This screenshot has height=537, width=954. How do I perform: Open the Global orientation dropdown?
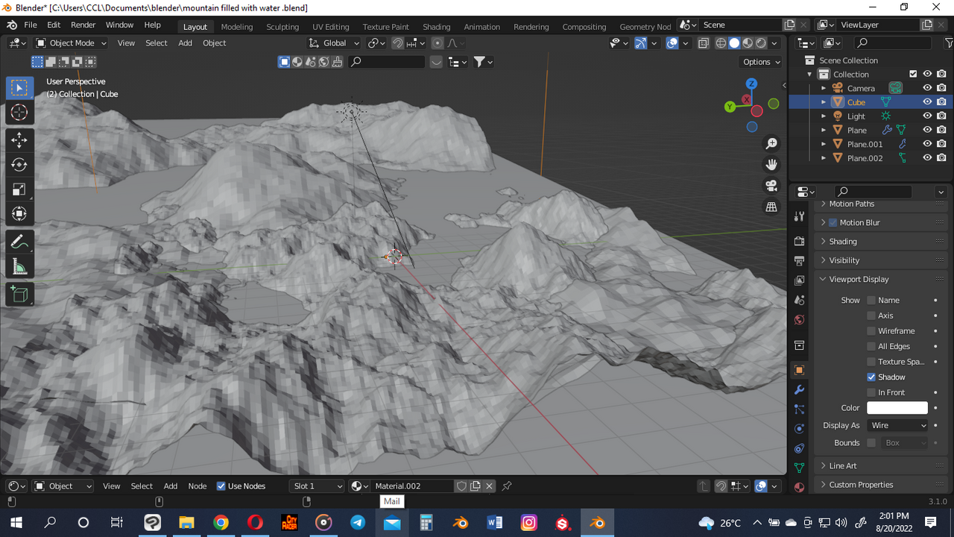[335, 43]
